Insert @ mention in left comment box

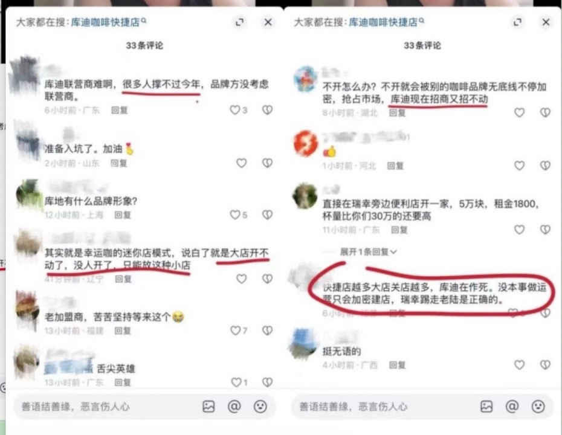pyautogui.click(x=234, y=407)
